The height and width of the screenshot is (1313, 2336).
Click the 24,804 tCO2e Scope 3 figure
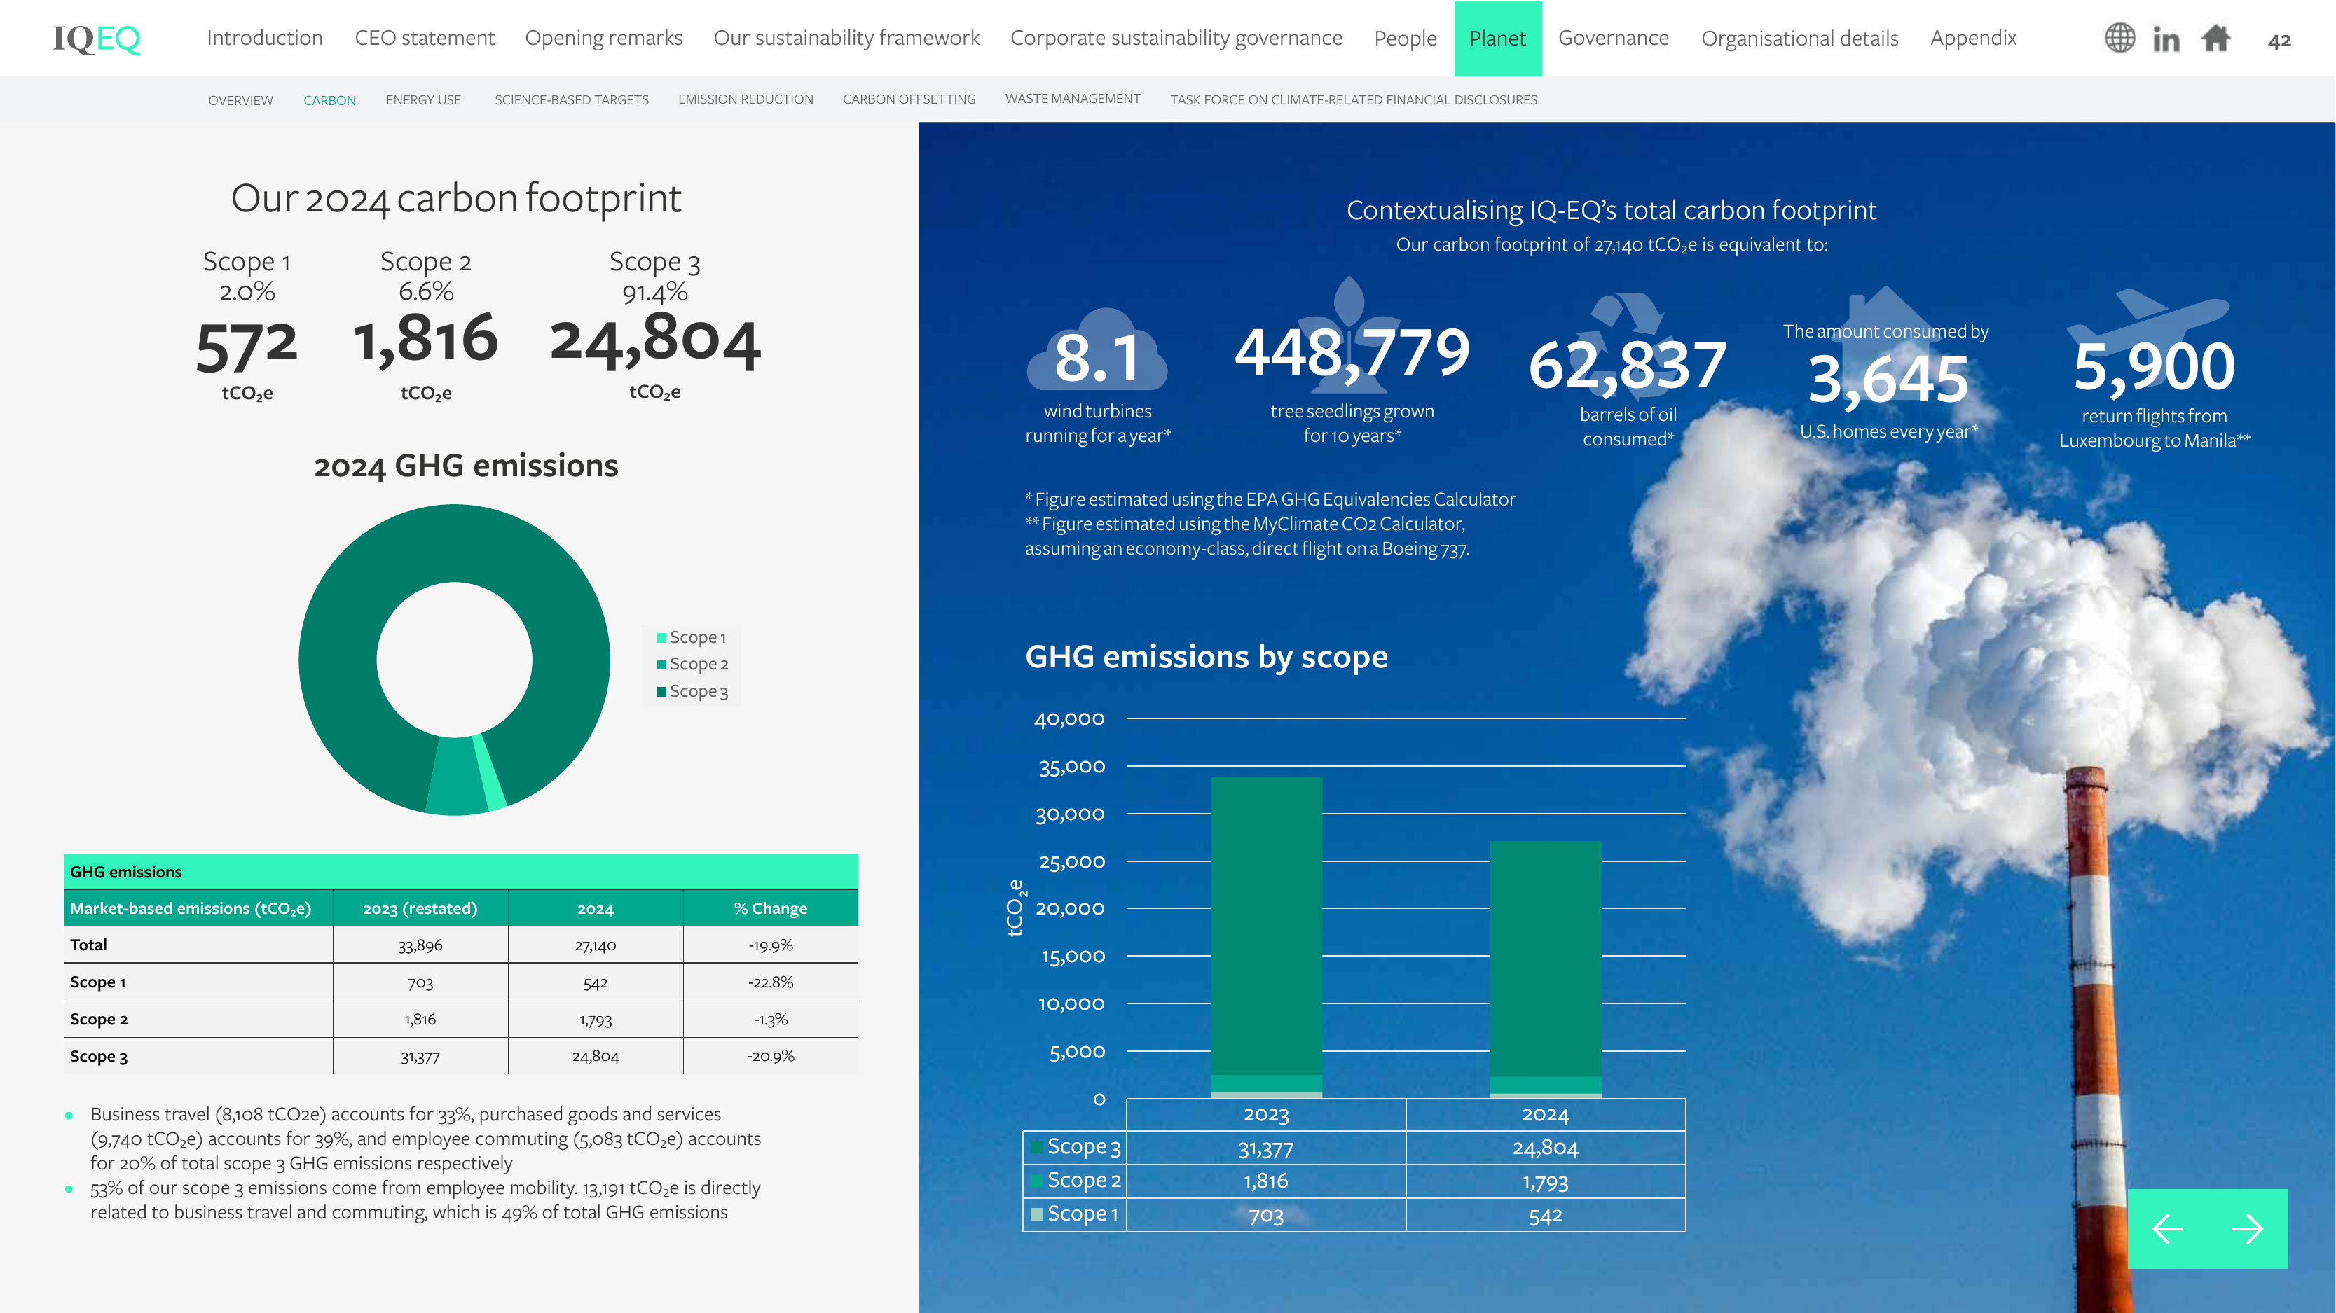pyautogui.click(x=654, y=342)
